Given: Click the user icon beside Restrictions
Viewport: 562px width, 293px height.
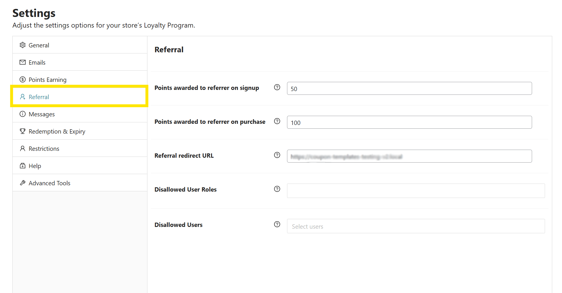Looking at the screenshot, I should [x=22, y=149].
